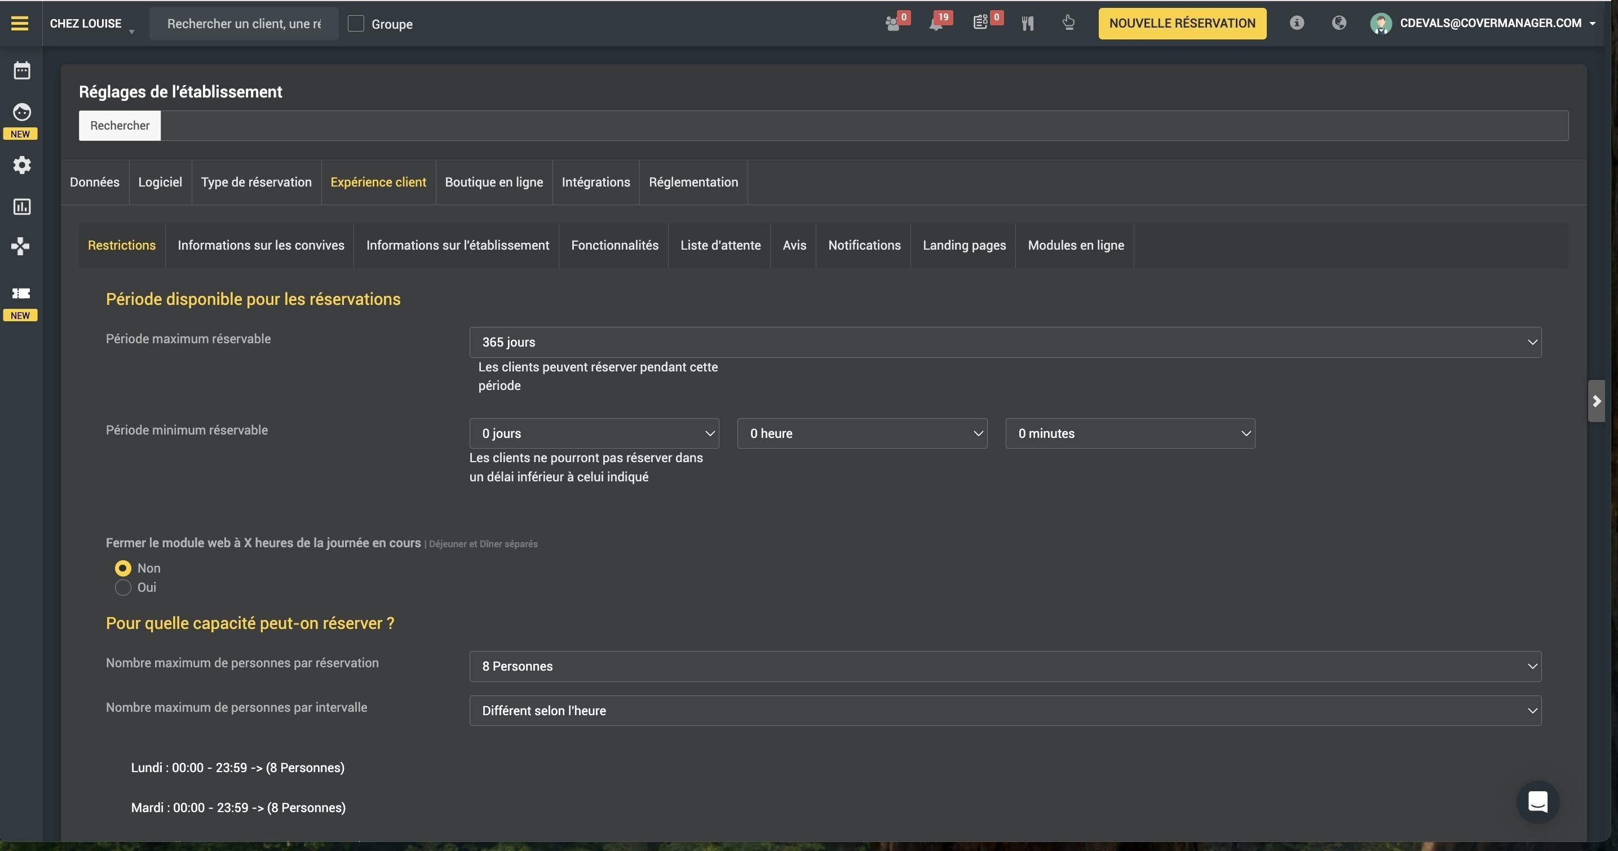The width and height of the screenshot is (1618, 851).
Task: Open the chat support bubble
Action: (x=1537, y=801)
